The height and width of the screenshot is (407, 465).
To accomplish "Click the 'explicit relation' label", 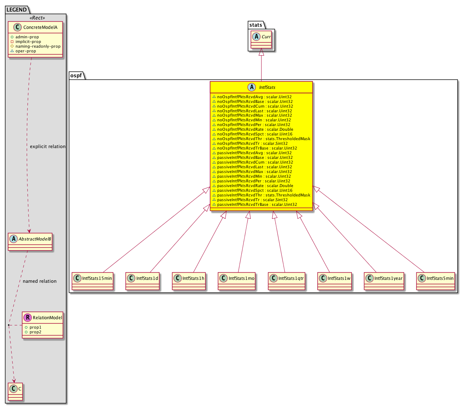I will [x=48, y=146].
